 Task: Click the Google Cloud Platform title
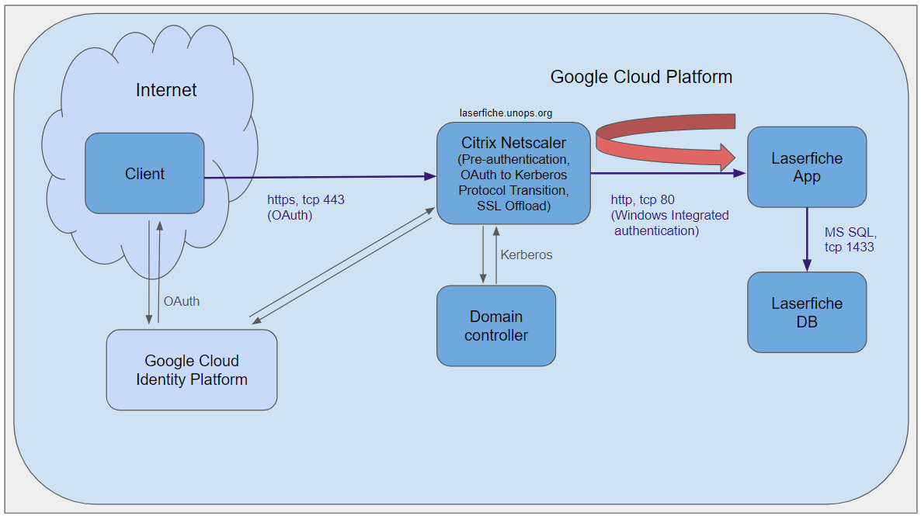click(x=641, y=77)
